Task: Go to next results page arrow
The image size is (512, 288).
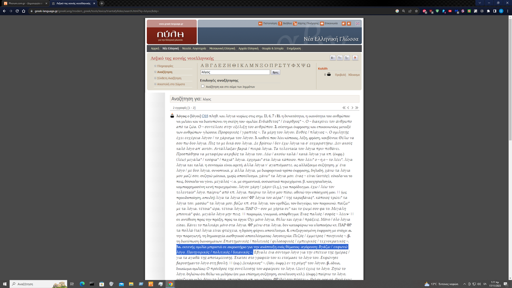Action: (352, 108)
